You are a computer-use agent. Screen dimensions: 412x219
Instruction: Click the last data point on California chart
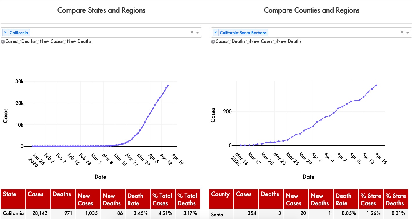168,85
